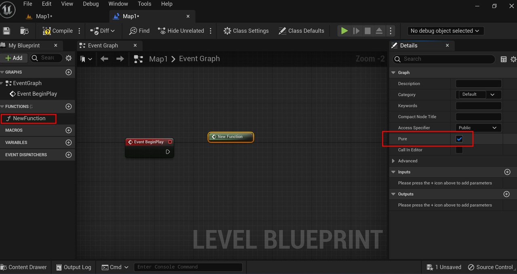Viewport: 517px width, 274px height.
Task: Add a new variable with plus icon
Action: point(69,142)
